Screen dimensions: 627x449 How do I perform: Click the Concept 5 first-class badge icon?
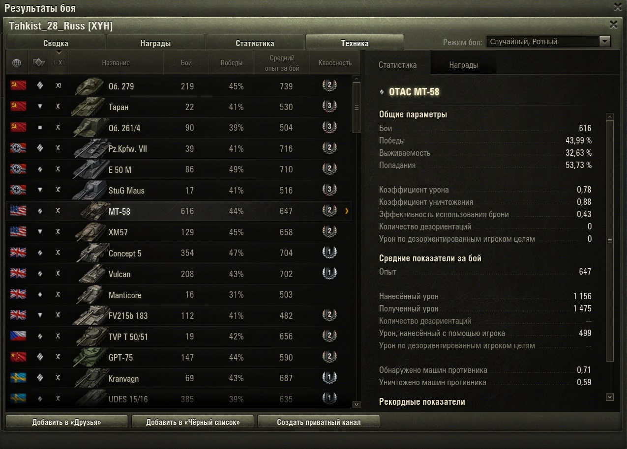329,253
